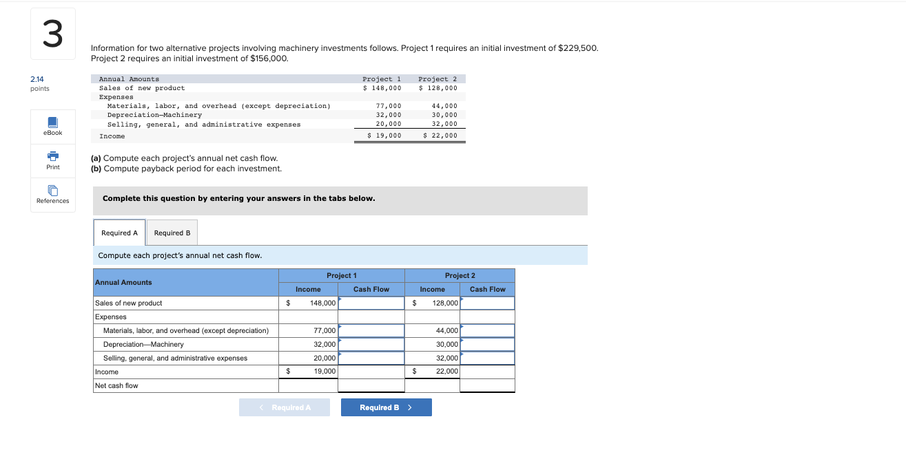Click Project 1 Cash Flow column header
Viewport: 906px width, 450px height.
tap(371, 289)
